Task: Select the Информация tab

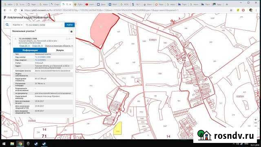Action: [x=30, y=50]
